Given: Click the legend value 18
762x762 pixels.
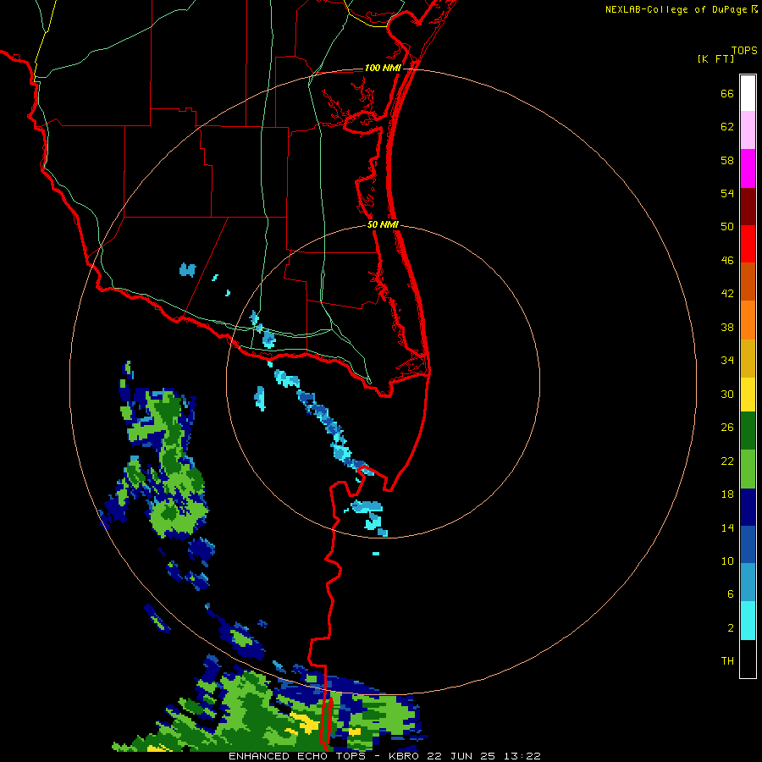Looking at the screenshot, I should 727,494.
